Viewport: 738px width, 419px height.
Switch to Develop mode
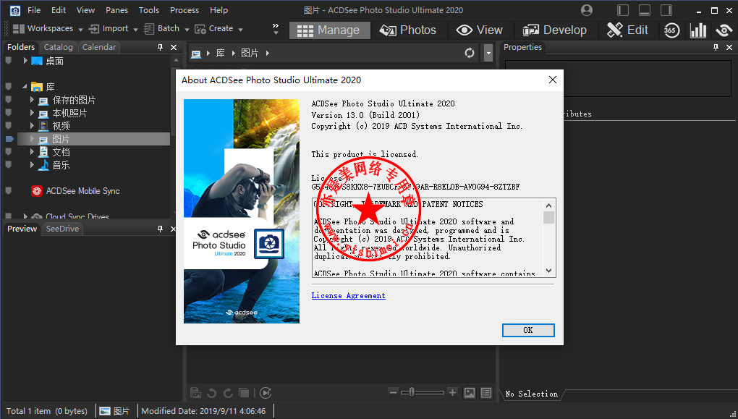(554, 30)
